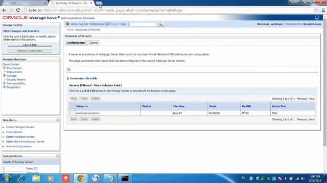Bookmark this page with the star
The image size is (327, 183).
point(316,10)
